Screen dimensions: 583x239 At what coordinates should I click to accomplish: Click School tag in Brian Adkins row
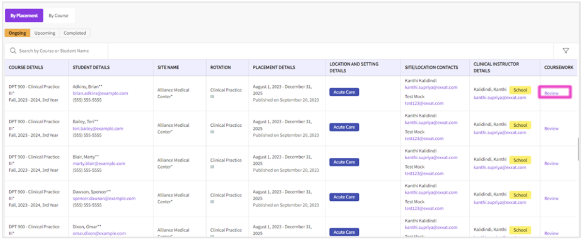(x=520, y=90)
